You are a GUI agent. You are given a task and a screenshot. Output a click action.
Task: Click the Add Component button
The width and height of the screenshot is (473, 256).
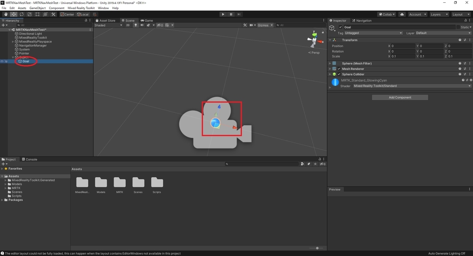400,97
